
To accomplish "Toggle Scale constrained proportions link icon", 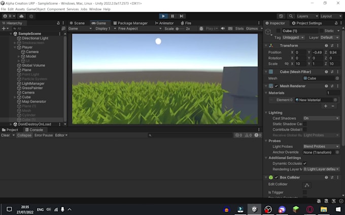I will (286, 64).
